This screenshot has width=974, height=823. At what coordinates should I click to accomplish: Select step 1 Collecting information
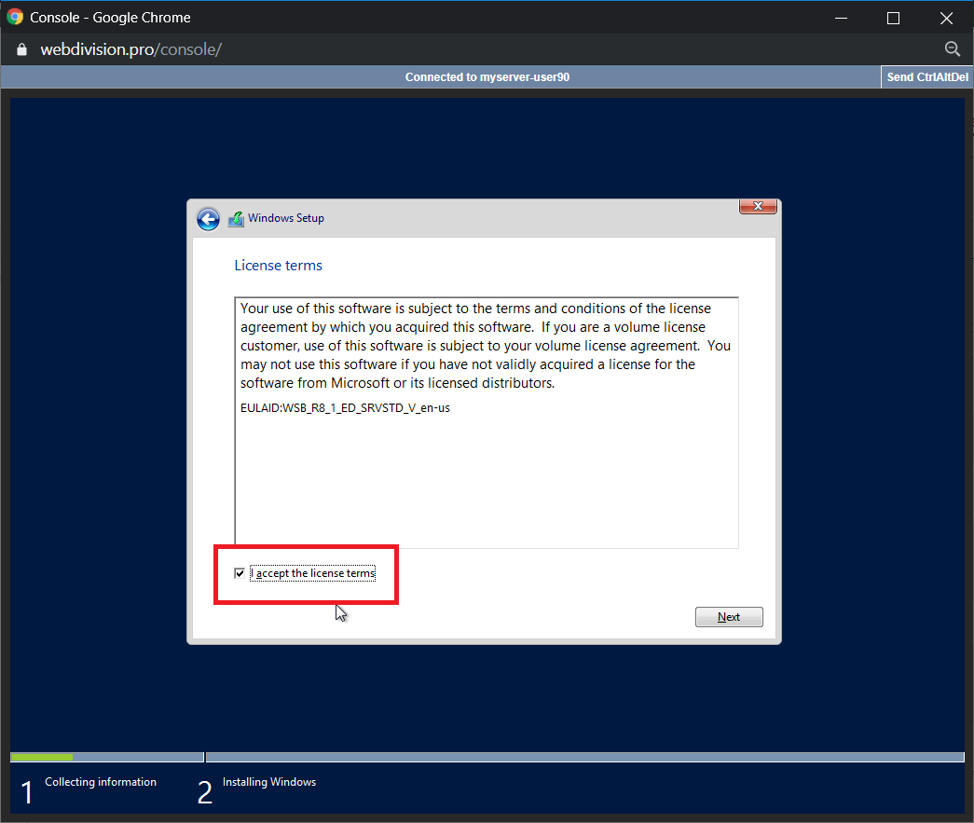(x=100, y=783)
